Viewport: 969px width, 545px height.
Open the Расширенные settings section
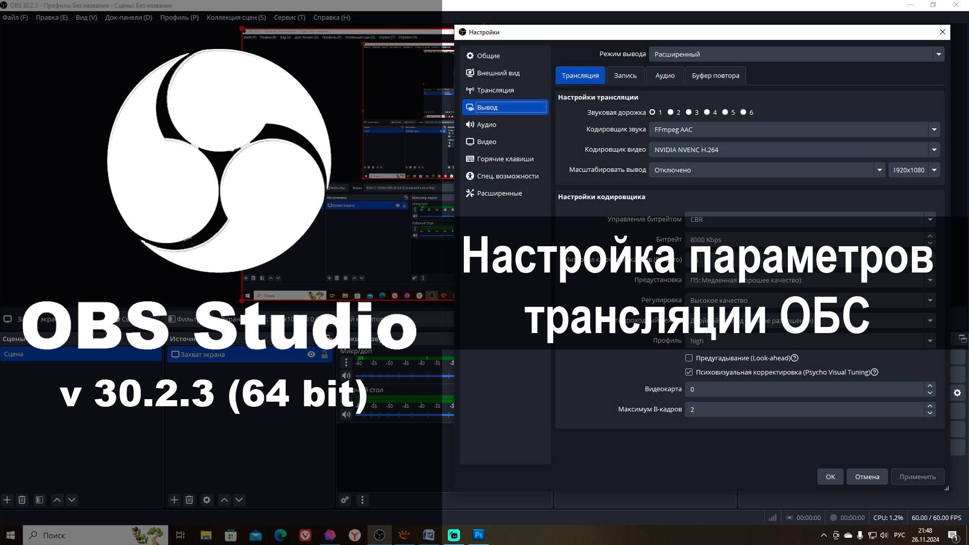pyautogui.click(x=499, y=193)
